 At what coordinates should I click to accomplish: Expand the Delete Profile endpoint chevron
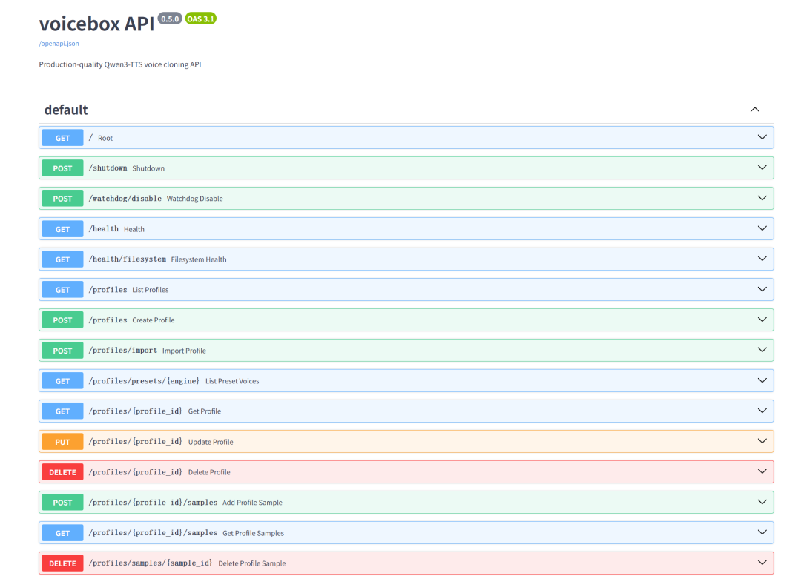coord(762,471)
